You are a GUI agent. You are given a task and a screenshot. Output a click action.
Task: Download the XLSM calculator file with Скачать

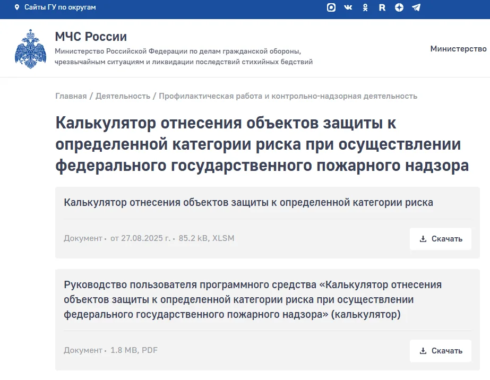441,239
